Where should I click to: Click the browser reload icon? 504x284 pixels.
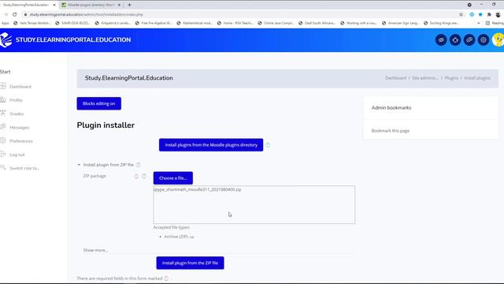pos(14,14)
